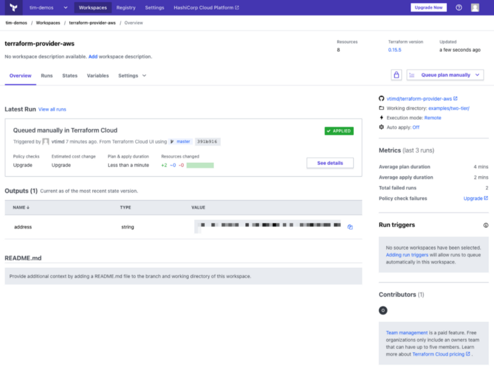Click terraform-provider-aws breadcrumb
494x370 pixels.
(92, 23)
